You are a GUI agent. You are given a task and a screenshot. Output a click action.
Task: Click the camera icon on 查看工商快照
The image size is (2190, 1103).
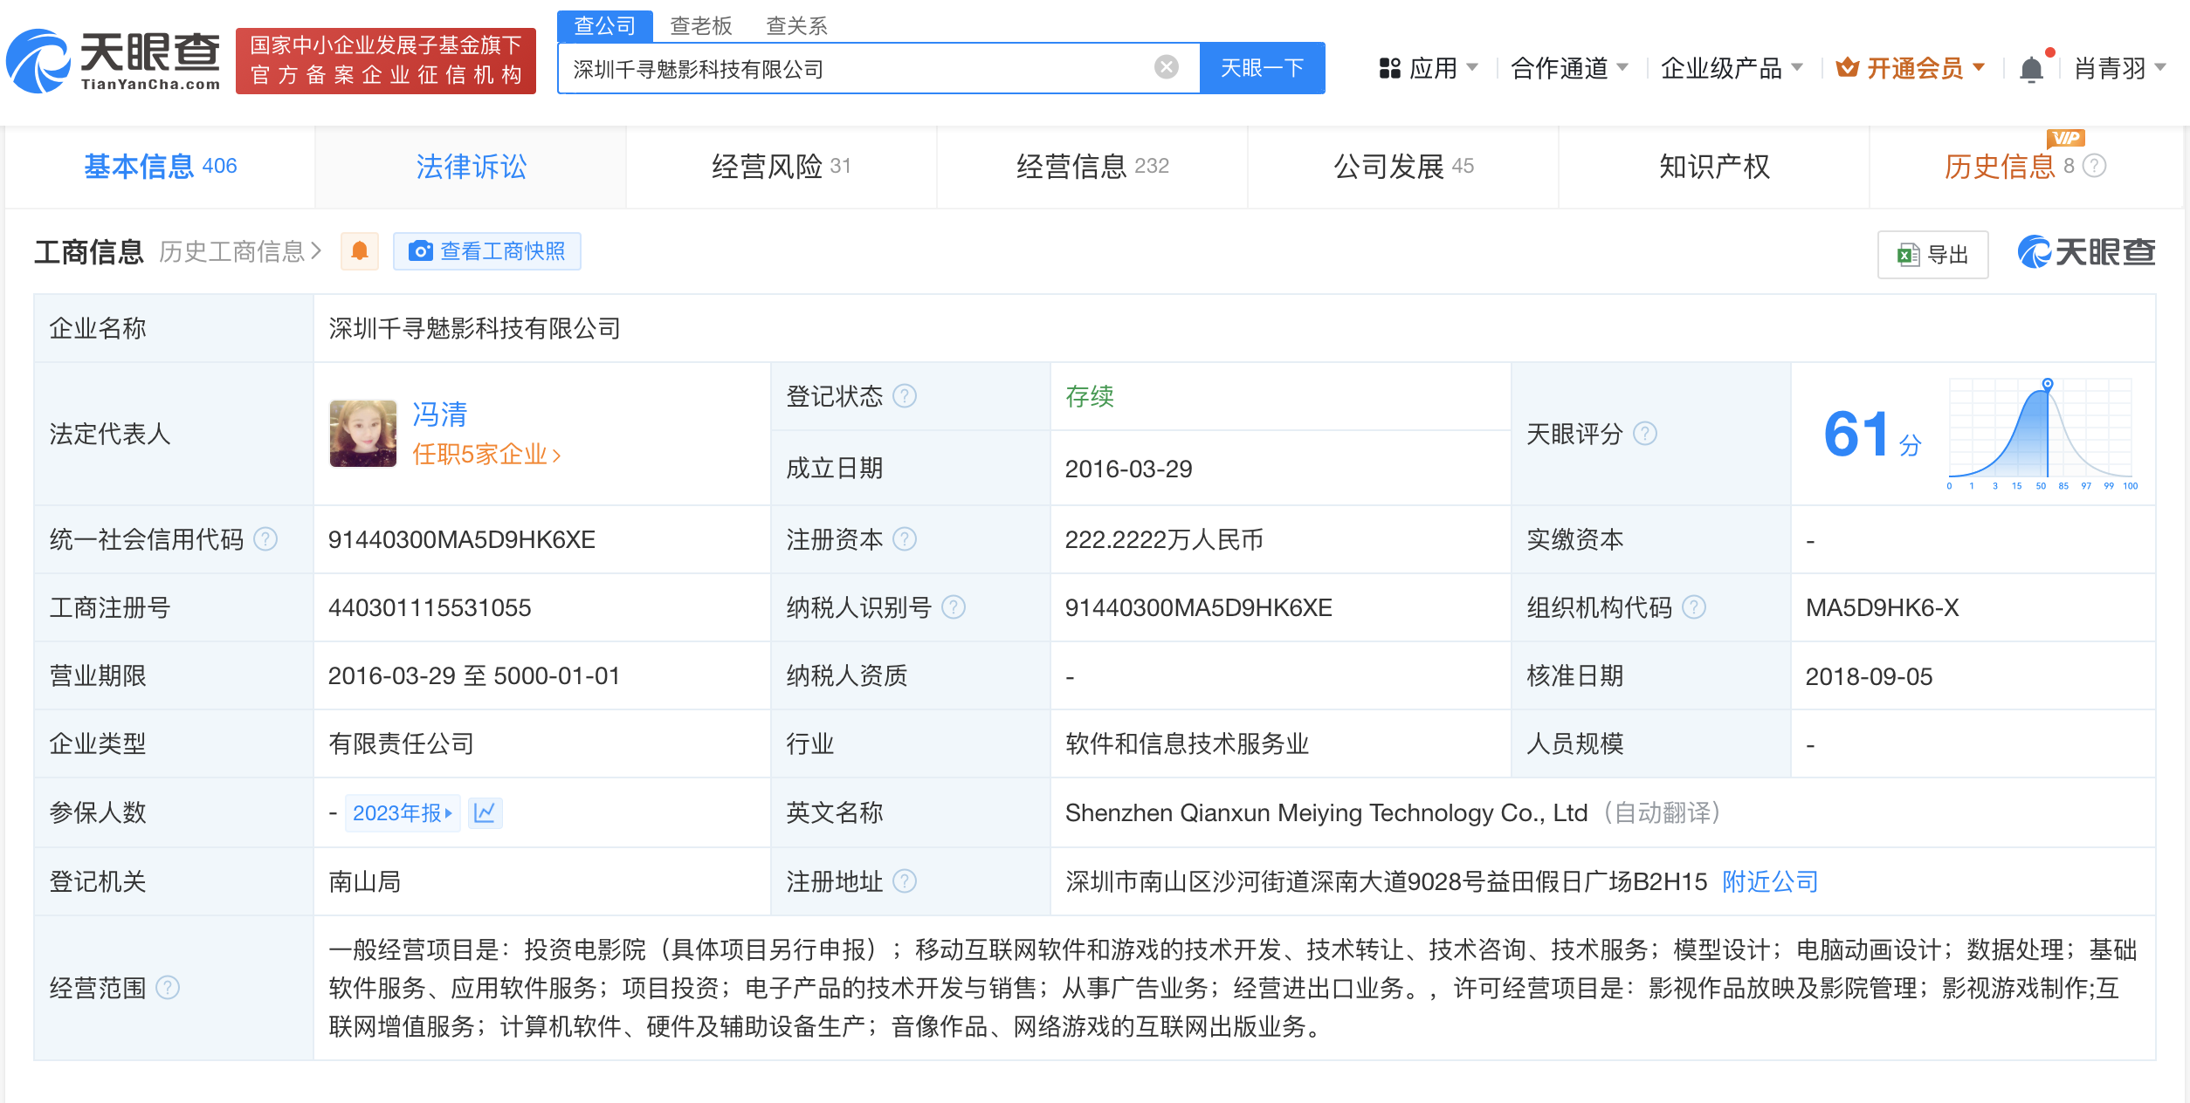point(422,251)
